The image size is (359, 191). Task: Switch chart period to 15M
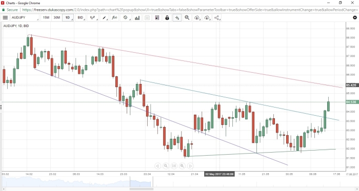46,17
